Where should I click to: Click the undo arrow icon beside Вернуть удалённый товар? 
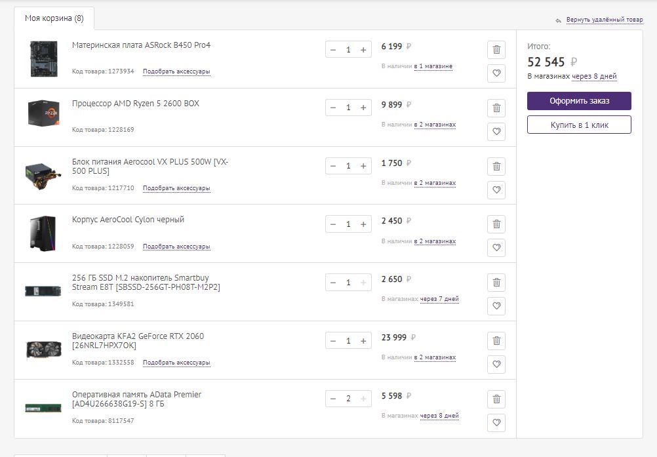[x=558, y=20]
